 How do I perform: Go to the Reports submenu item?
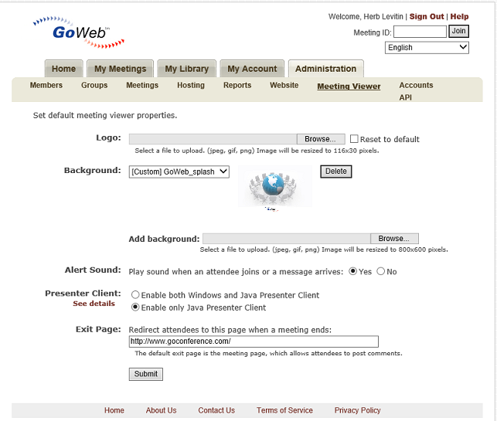237,86
